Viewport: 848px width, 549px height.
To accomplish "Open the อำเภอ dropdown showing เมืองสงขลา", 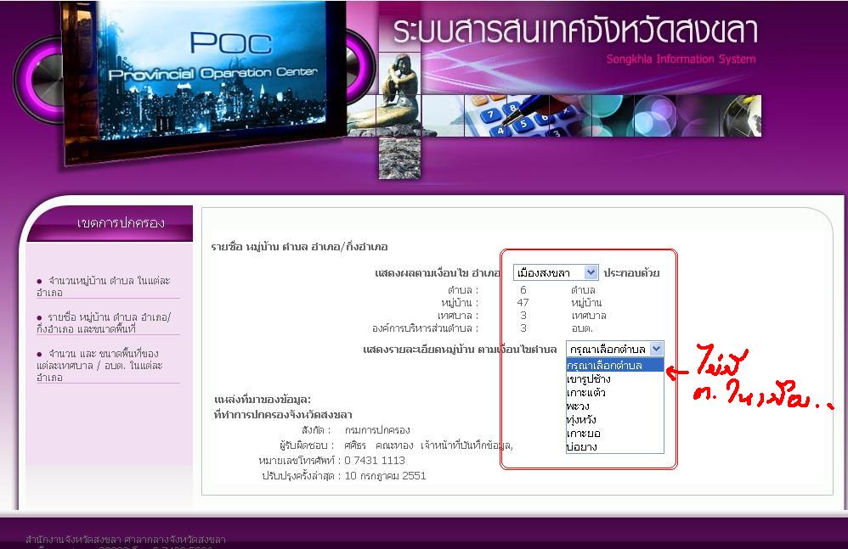I will click(x=556, y=272).
